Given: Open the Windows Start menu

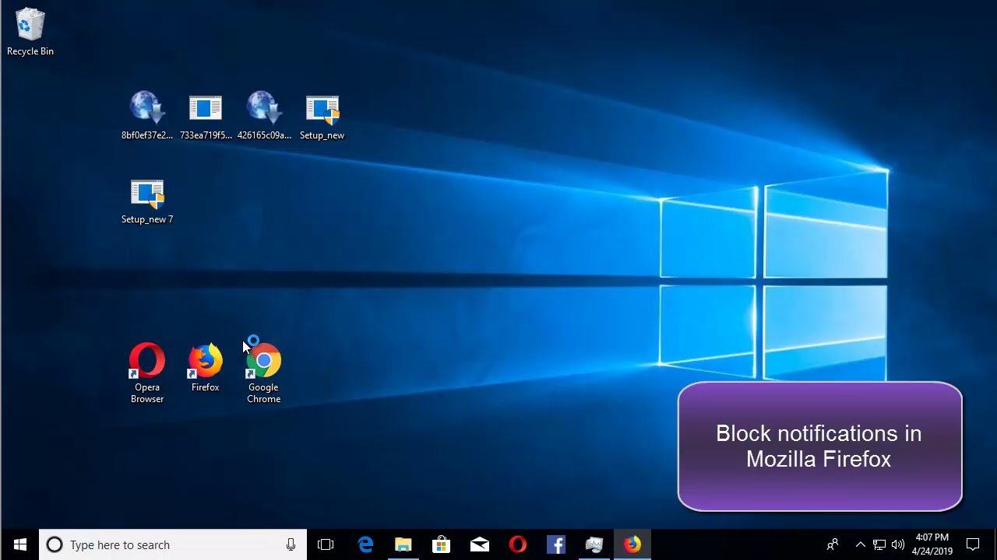Looking at the screenshot, I should [x=19, y=544].
